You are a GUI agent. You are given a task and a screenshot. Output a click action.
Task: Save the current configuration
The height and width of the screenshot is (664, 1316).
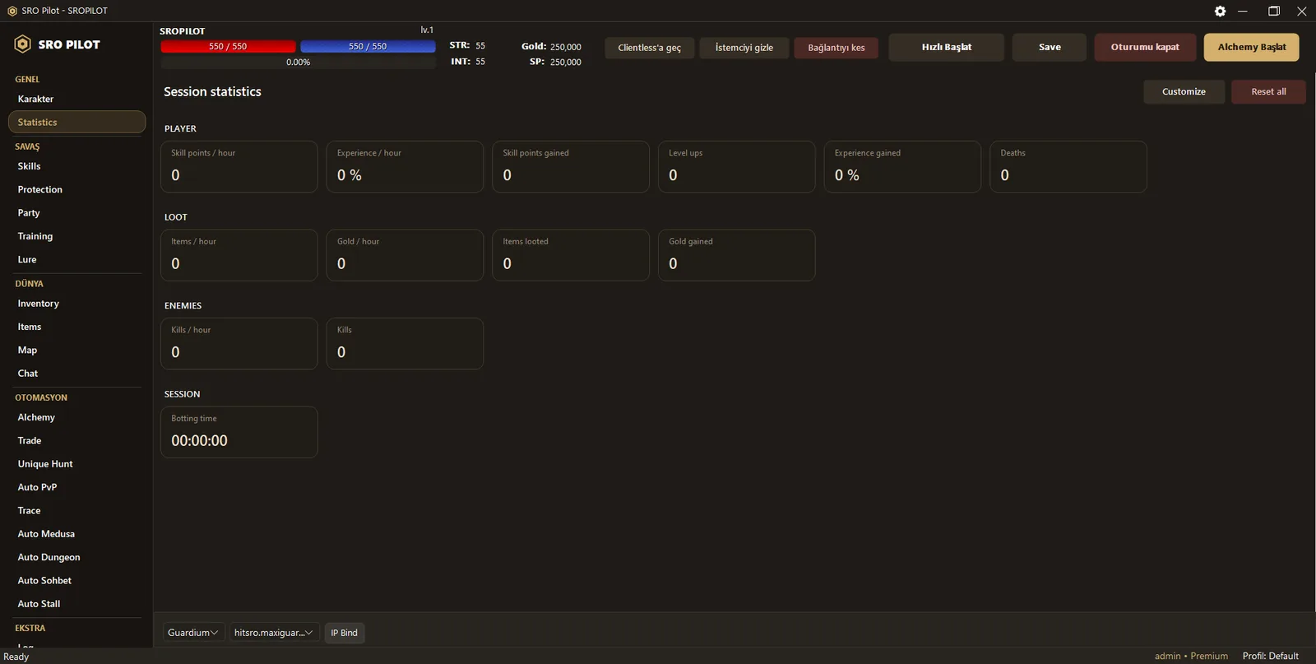[1050, 47]
